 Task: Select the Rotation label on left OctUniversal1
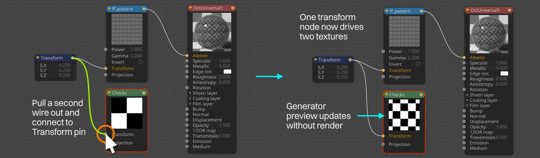tap(201, 88)
